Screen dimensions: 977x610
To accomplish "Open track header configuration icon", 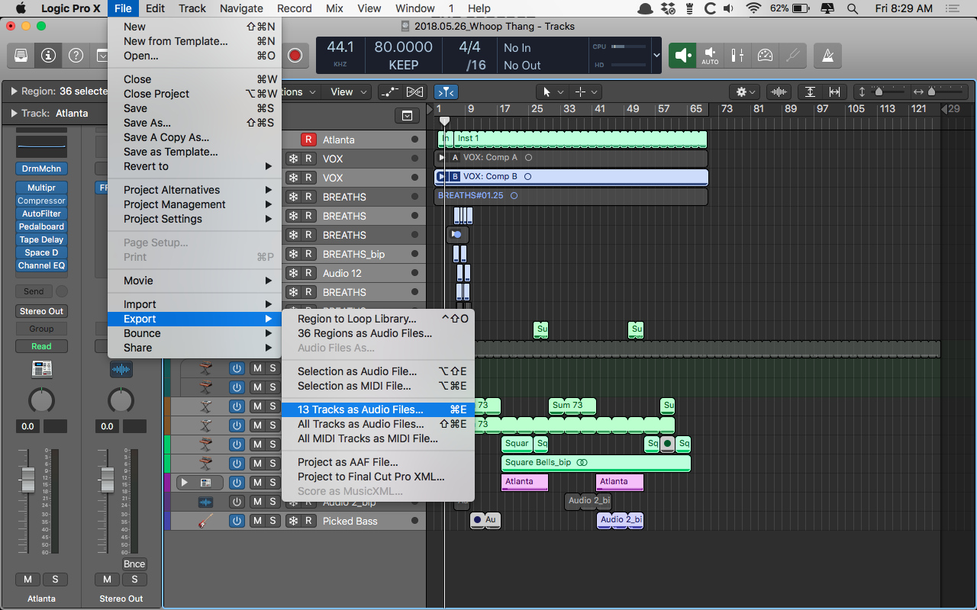I will 407,115.
